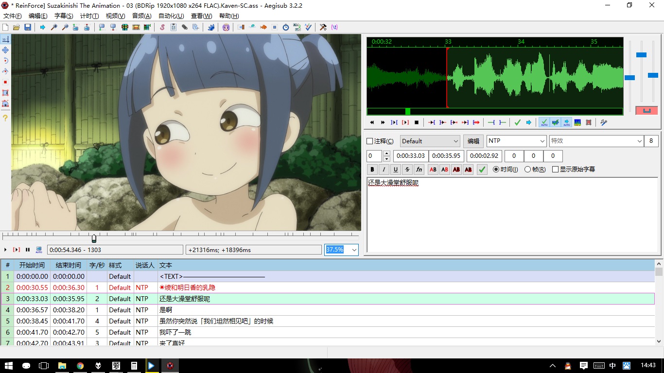Click the 编辑 style edit button
This screenshot has height=373, width=664.
point(473,141)
